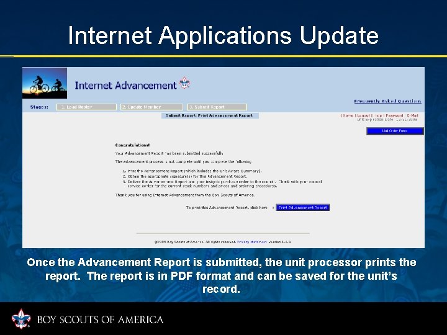Screen dimensions: 447x335
Task: Open the Privacy Statement footer link
Action: point(252,242)
